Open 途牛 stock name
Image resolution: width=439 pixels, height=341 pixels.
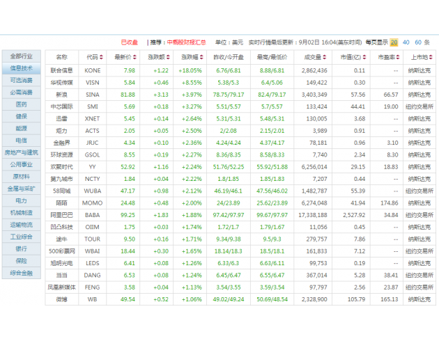tap(61, 239)
